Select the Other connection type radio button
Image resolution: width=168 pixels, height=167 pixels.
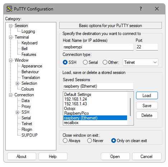[x=105, y=62]
